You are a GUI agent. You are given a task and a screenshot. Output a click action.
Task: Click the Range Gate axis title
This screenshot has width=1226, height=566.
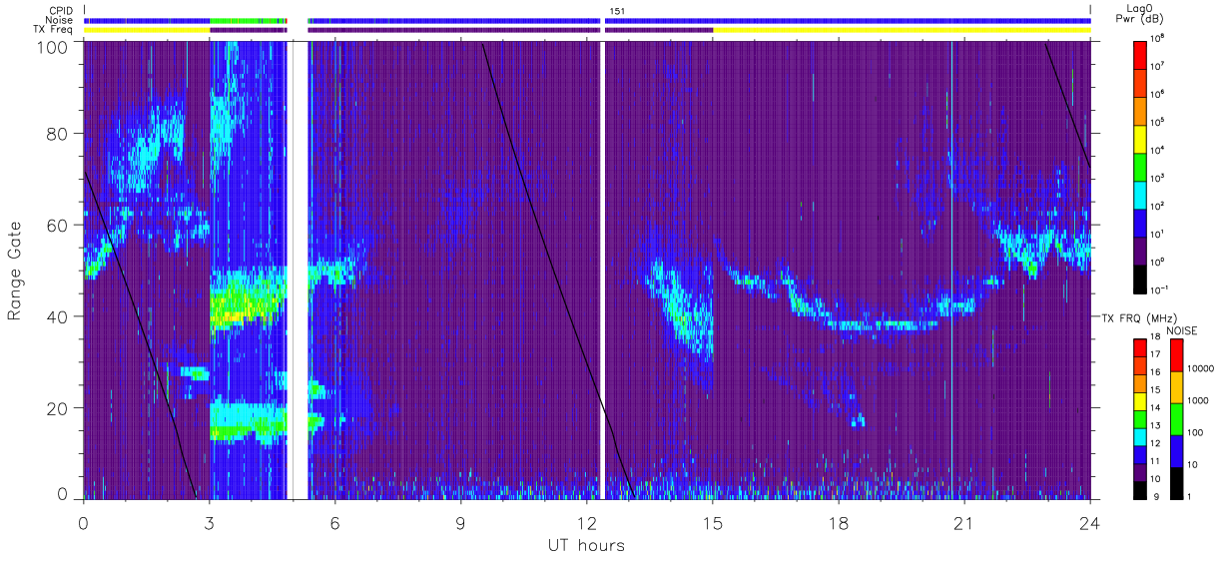[x=16, y=271]
